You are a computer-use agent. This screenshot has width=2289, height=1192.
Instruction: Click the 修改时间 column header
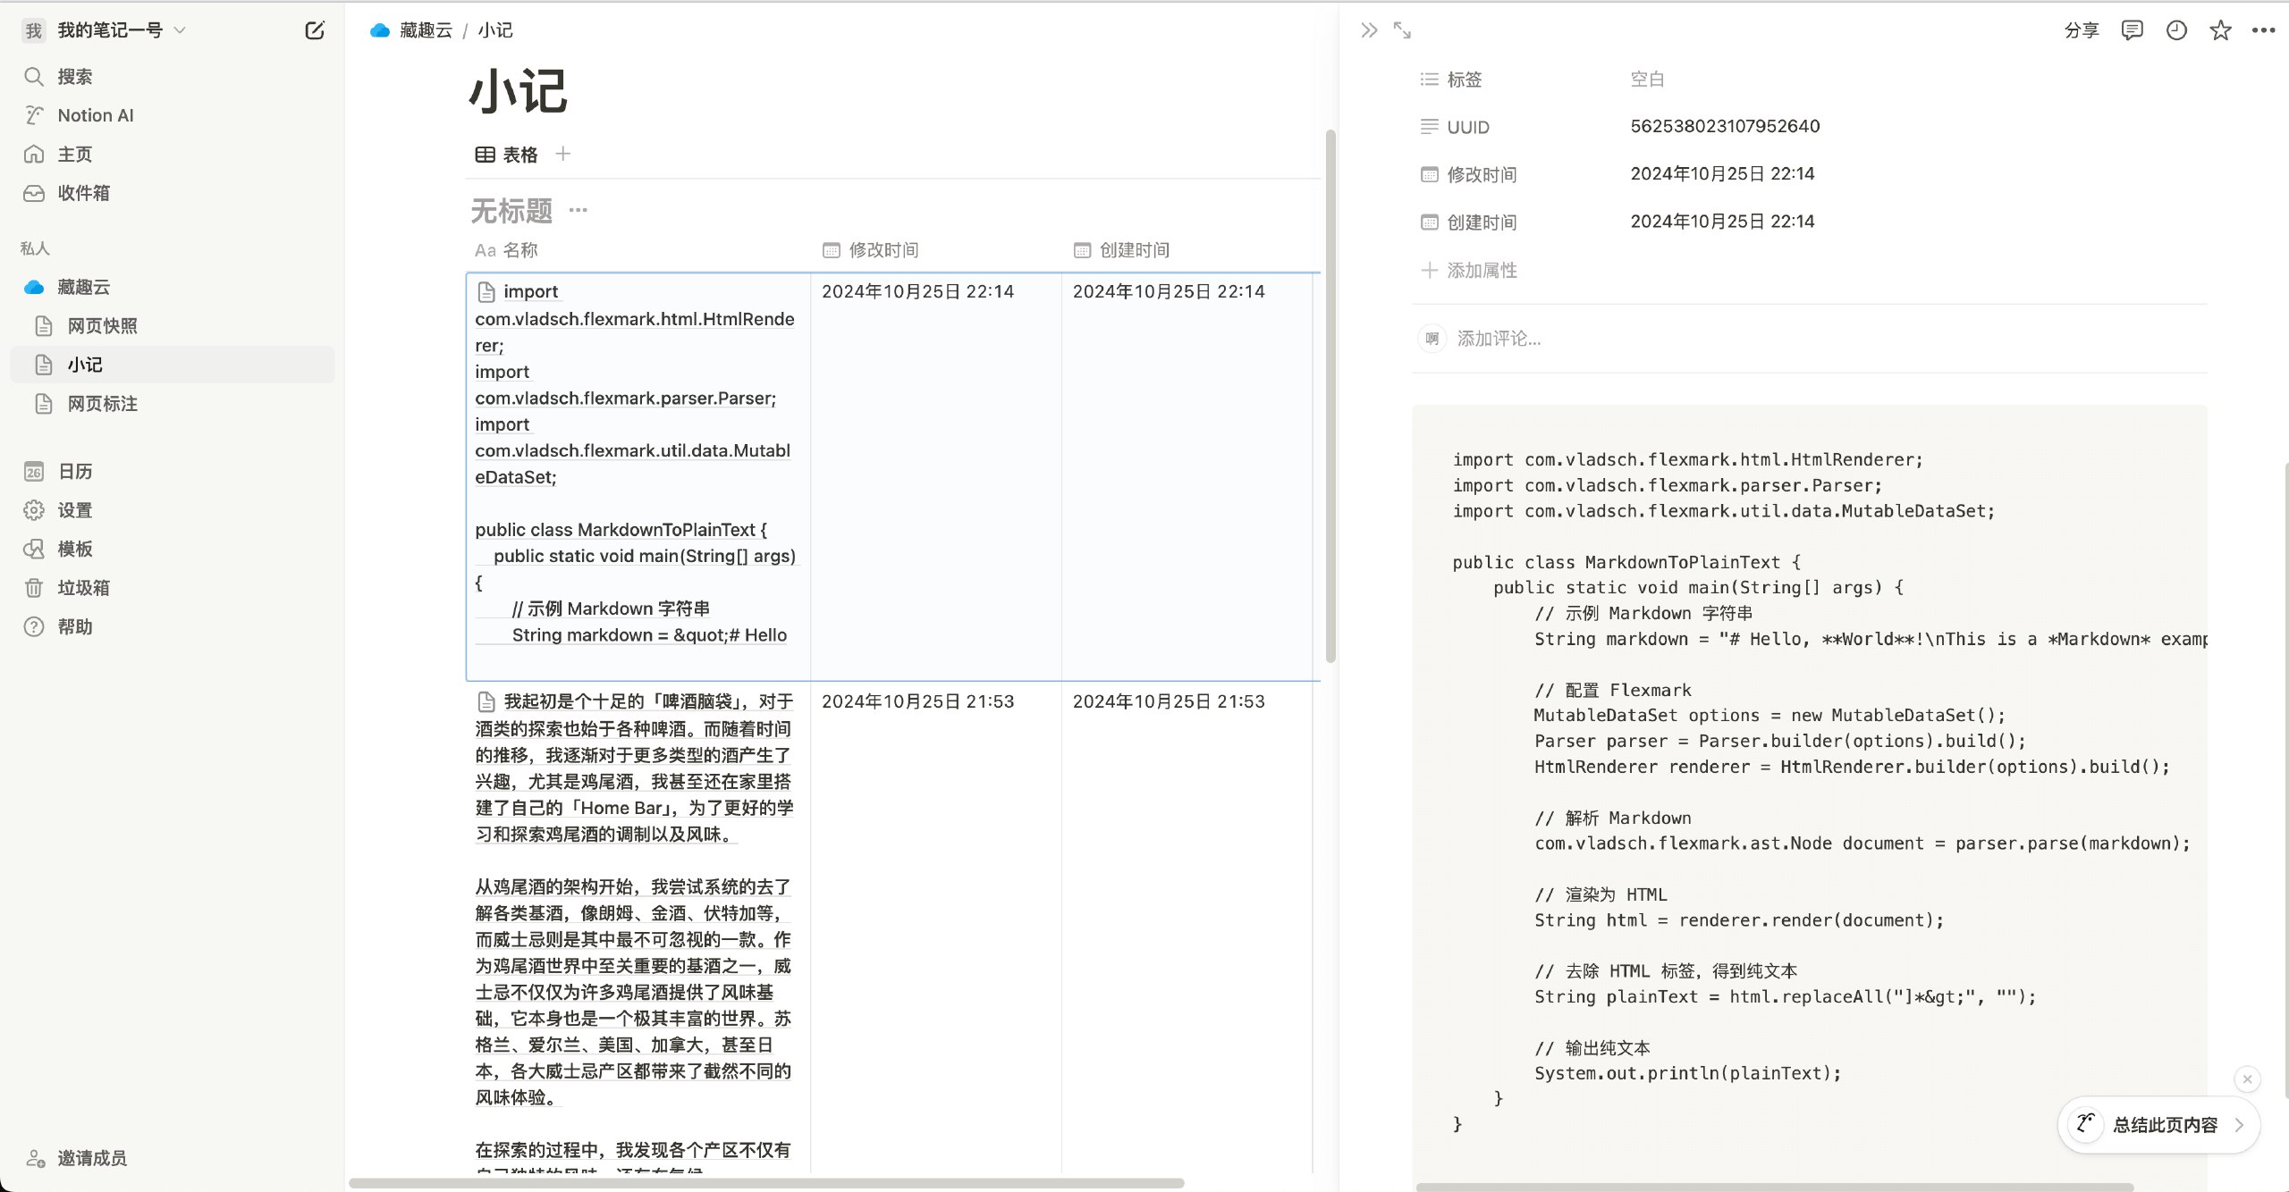click(x=871, y=250)
